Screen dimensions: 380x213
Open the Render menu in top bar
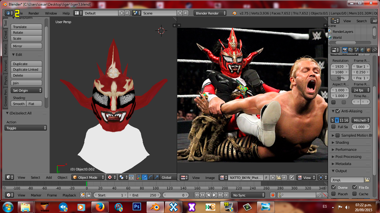(34, 13)
